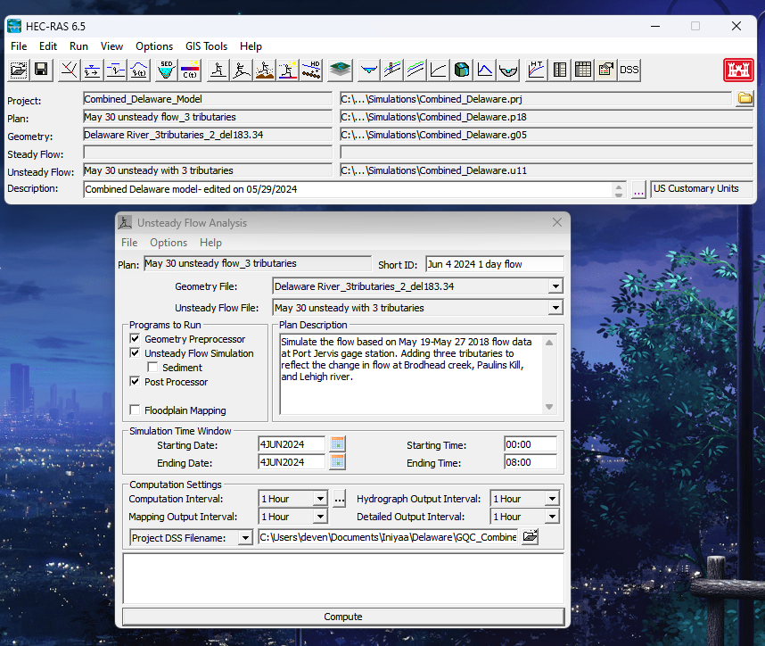Click the ellipsis button beside Computation Interval
The width and height of the screenshot is (765, 646).
(340, 499)
